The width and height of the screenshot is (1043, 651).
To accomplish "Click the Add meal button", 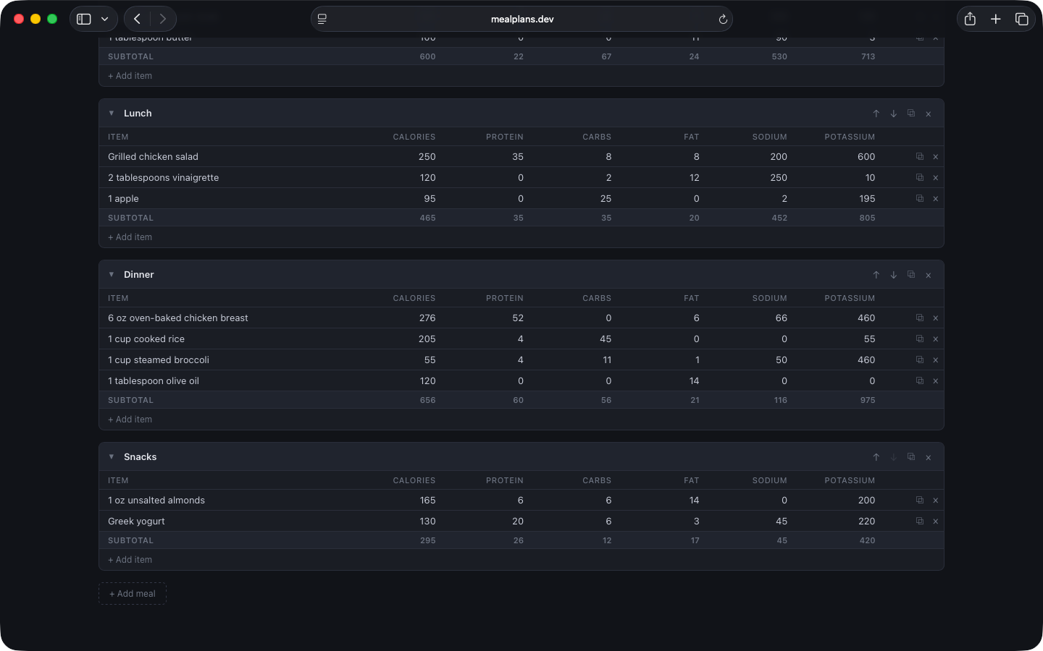I will (133, 594).
